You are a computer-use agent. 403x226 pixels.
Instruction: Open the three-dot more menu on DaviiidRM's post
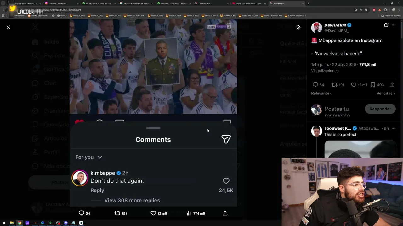[x=394, y=25]
